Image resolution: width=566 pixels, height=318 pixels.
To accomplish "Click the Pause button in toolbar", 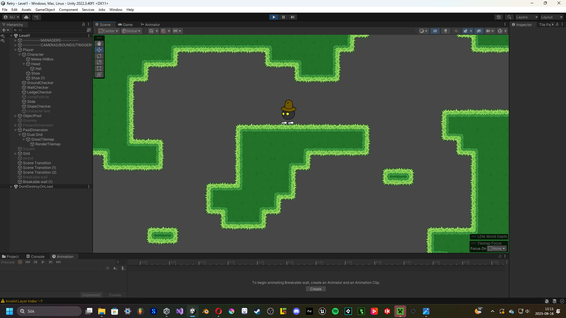I will click(283, 17).
